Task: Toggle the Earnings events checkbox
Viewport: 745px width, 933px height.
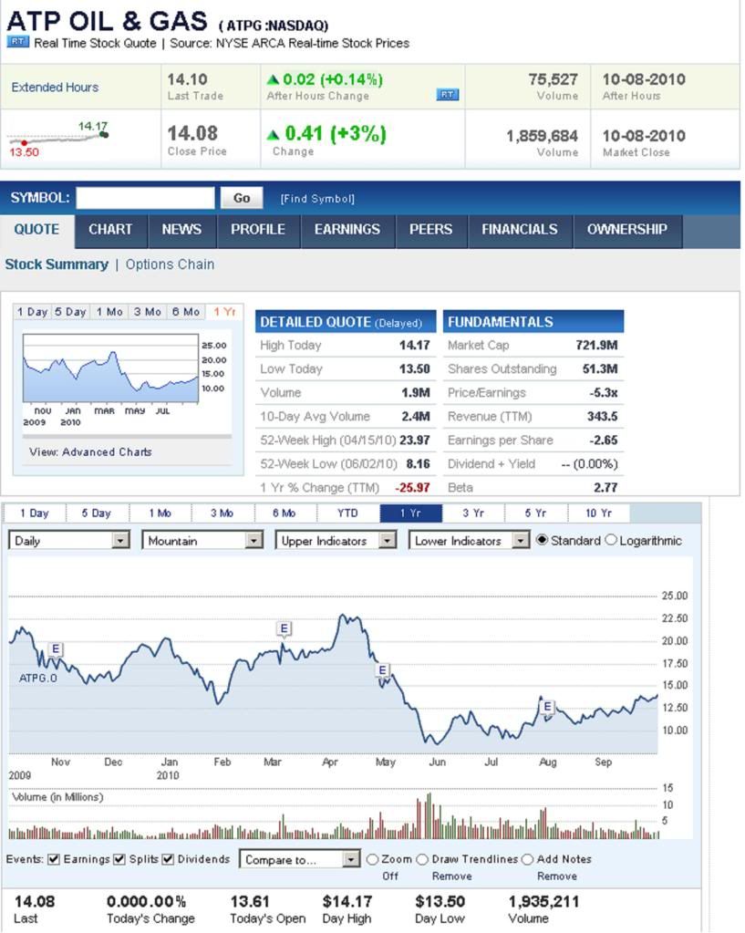Action: tap(54, 859)
